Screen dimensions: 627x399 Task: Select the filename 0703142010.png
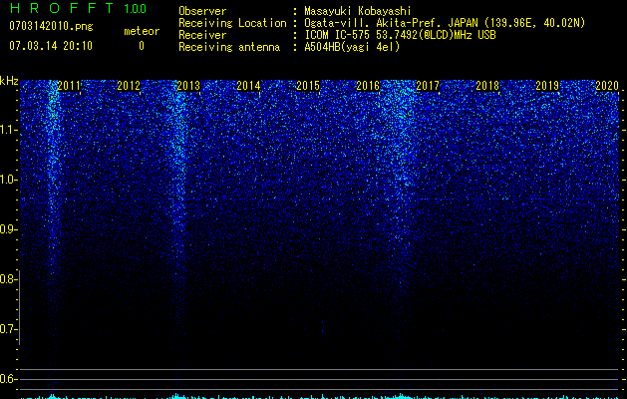[x=51, y=27]
